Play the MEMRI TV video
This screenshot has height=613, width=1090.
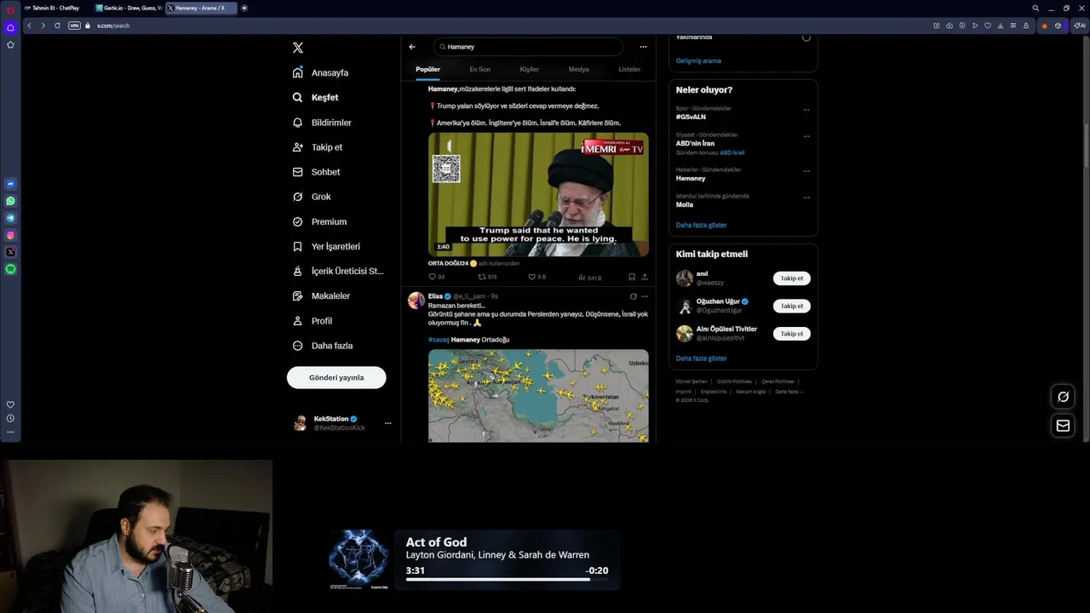point(538,194)
